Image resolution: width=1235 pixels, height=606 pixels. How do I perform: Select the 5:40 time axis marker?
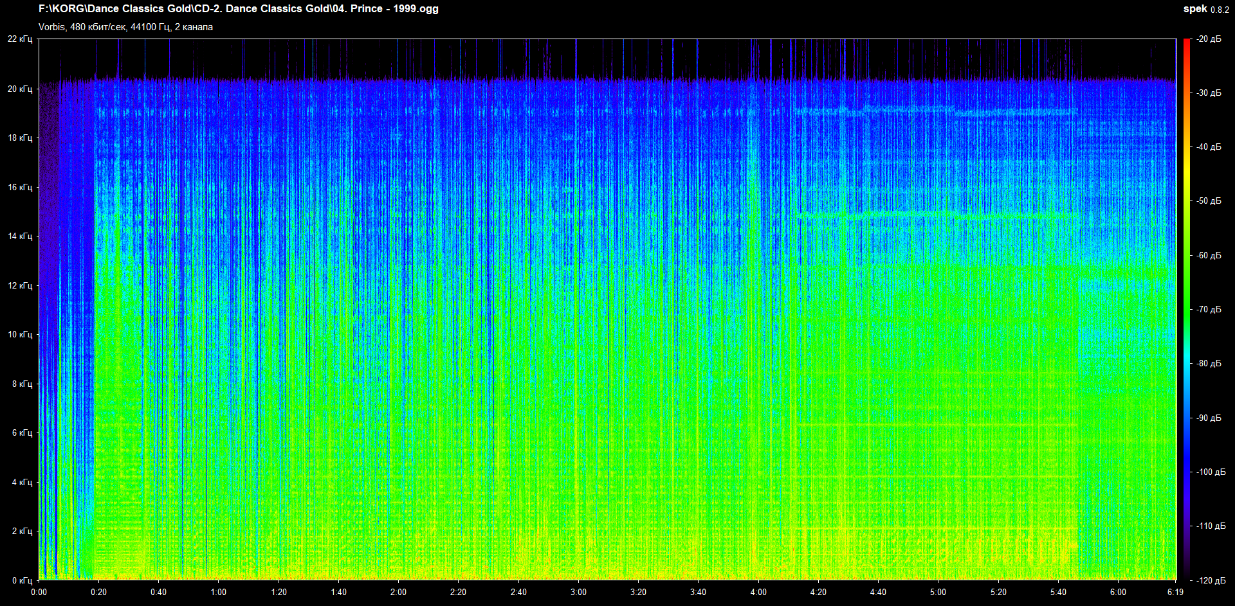(1058, 592)
